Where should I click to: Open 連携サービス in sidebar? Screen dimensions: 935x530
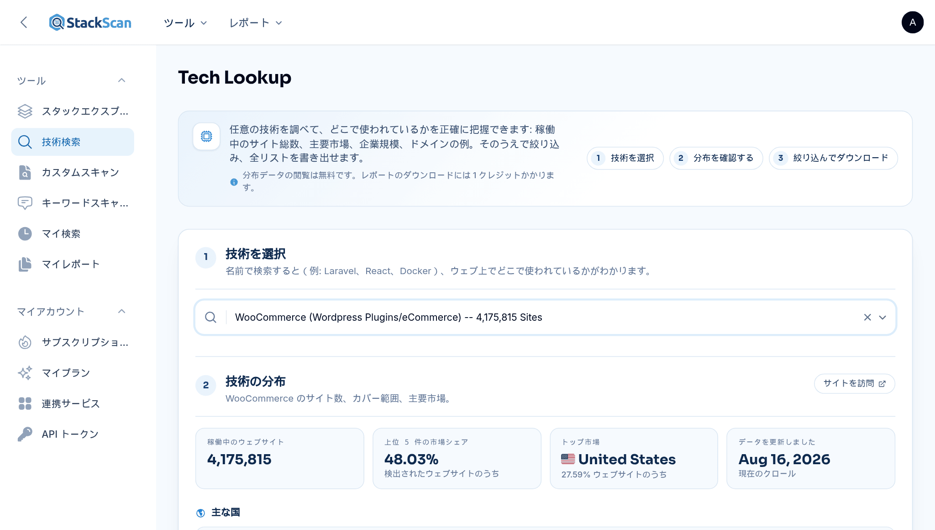[x=73, y=403]
